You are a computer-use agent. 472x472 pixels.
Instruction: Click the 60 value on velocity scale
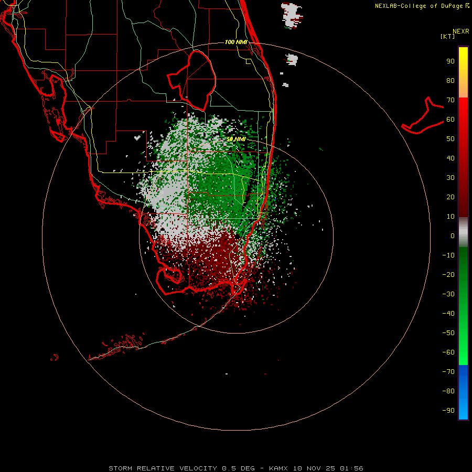[x=450, y=119]
